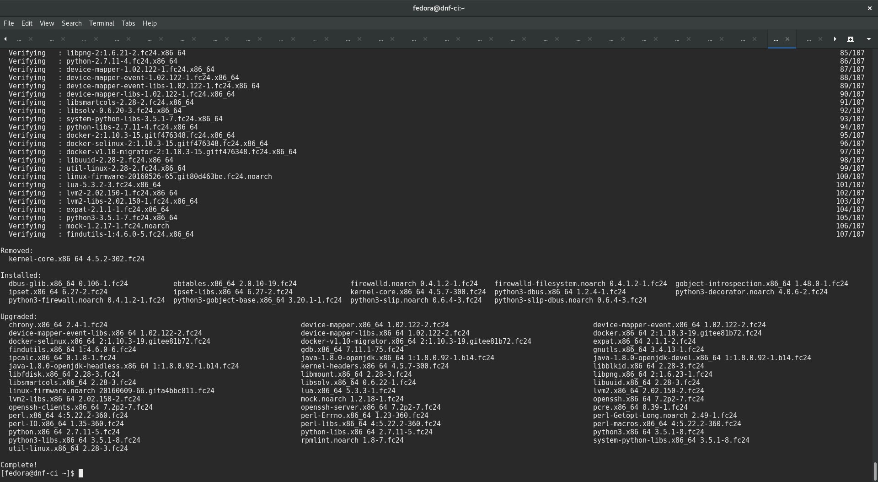Click the "Complete!" status line
Image resolution: width=878 pixels, height=482 pixels.
point(19,465)
